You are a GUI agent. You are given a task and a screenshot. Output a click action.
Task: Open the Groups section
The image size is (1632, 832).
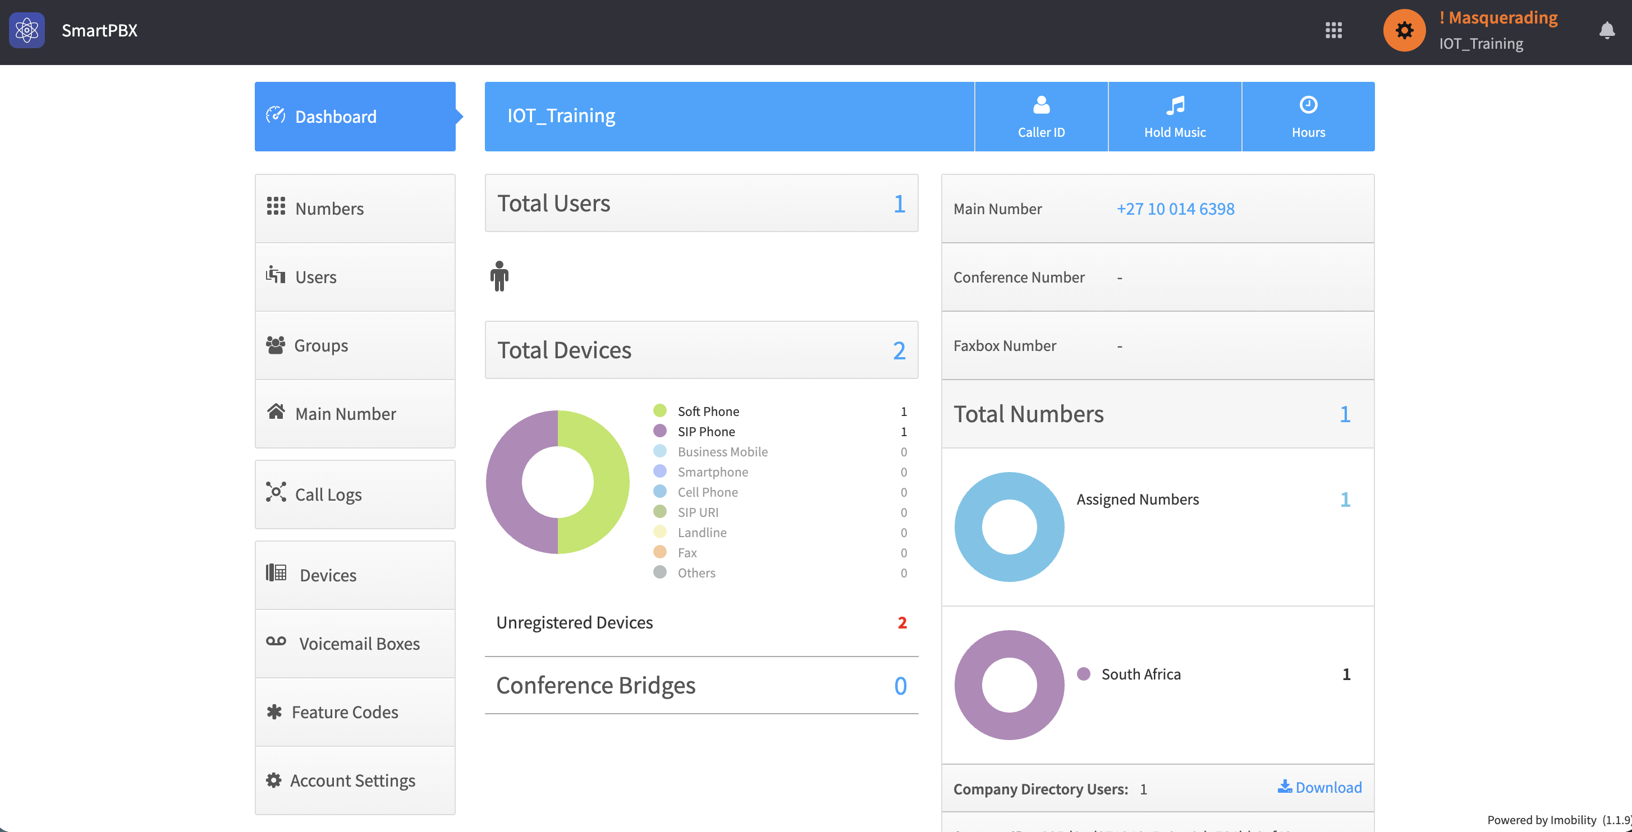click(x=355, y=345)
